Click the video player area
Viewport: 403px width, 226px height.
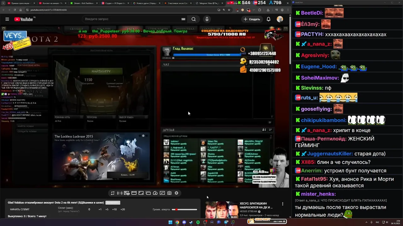[x=145, y=107]
